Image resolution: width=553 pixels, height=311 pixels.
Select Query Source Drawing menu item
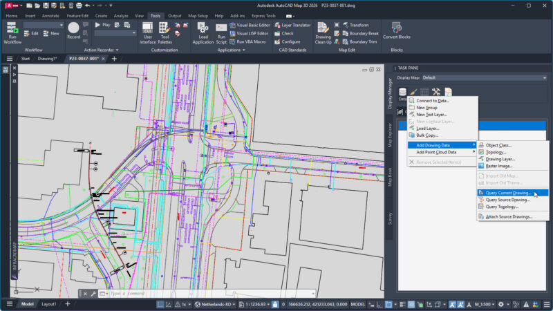[x=507, y=200]
